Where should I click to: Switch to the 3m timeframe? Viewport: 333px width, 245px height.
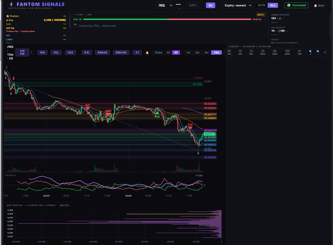coord(197,52)
